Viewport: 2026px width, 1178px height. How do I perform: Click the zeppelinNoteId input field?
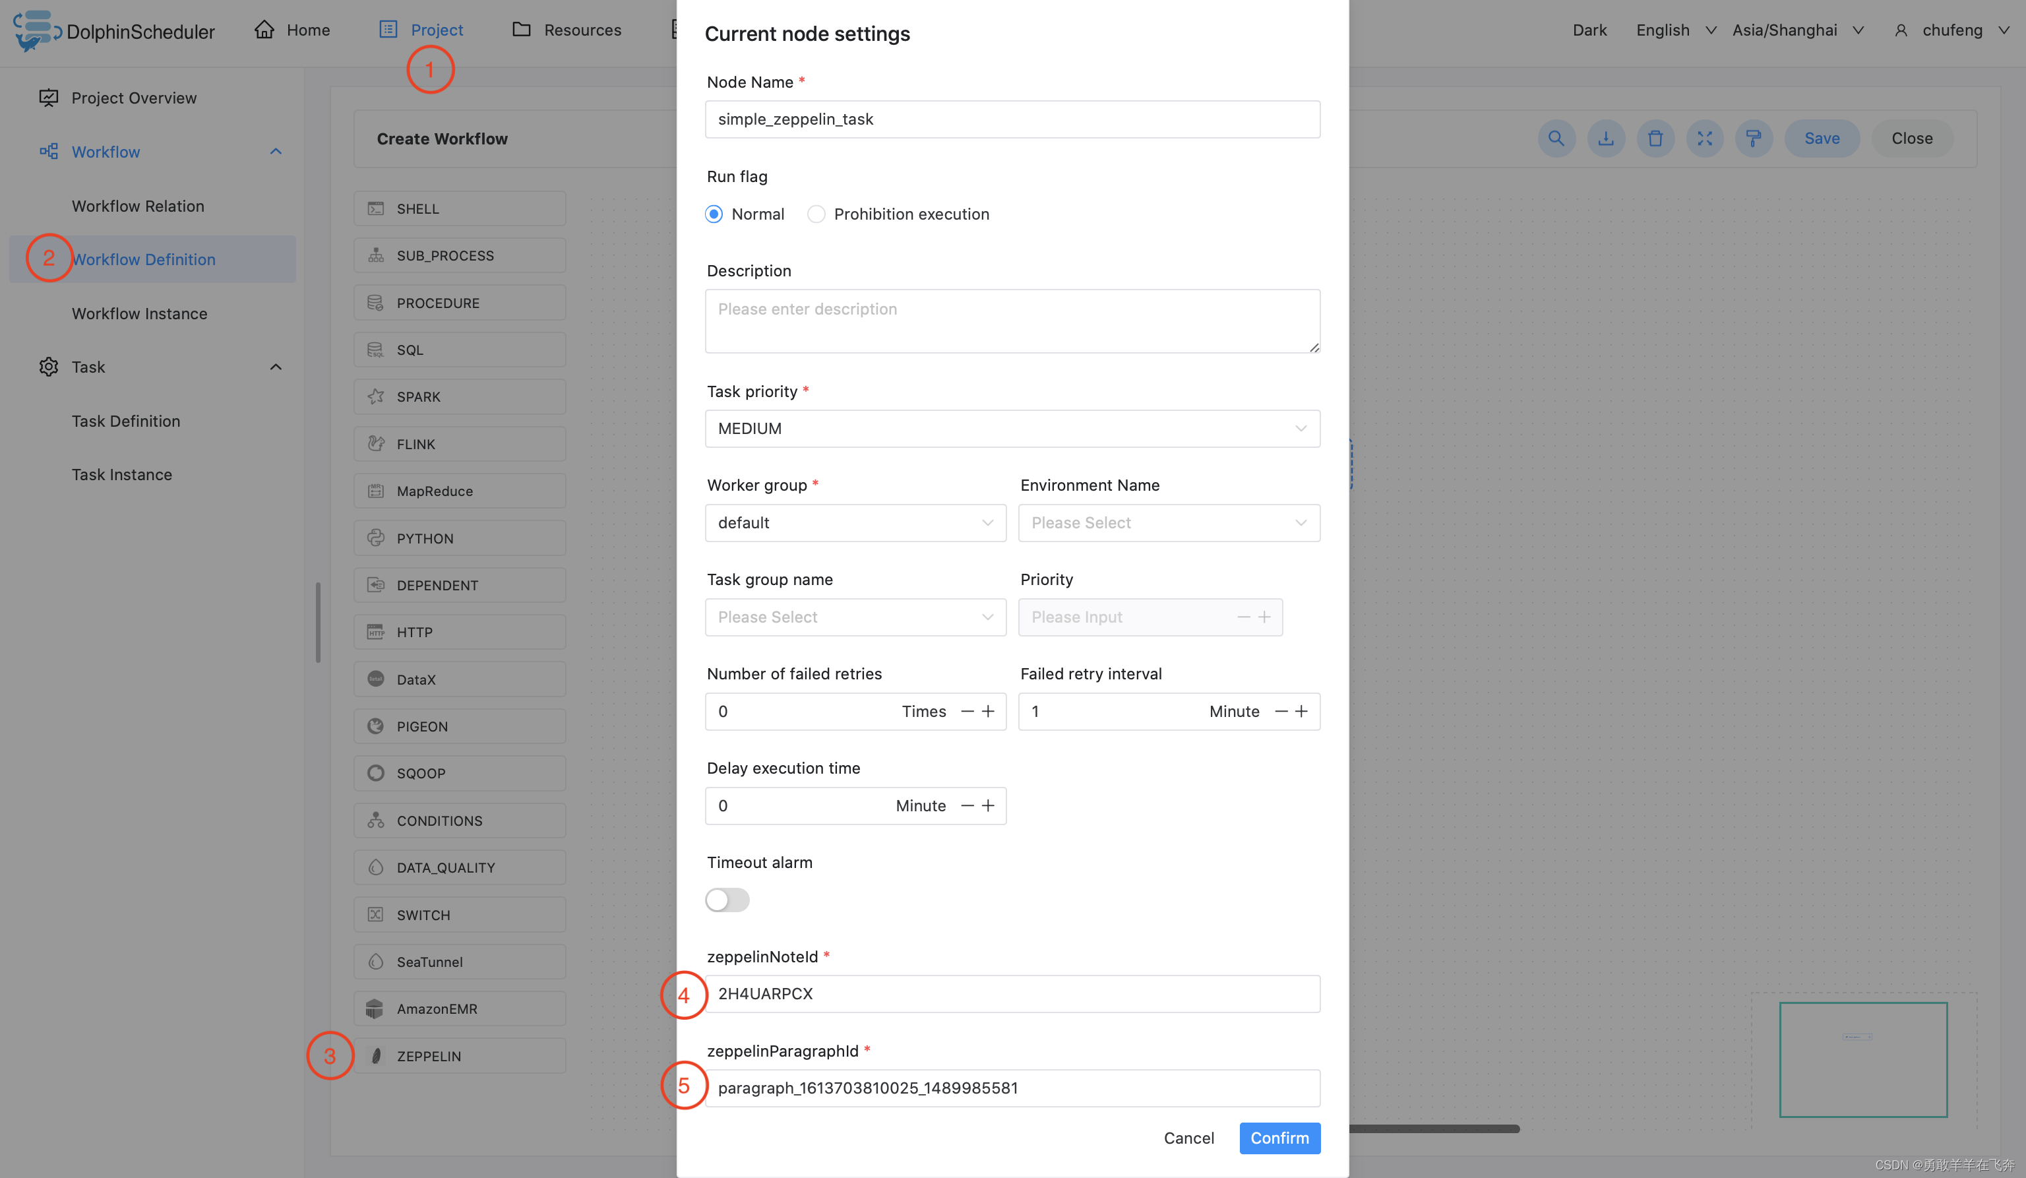point(1012,993)
